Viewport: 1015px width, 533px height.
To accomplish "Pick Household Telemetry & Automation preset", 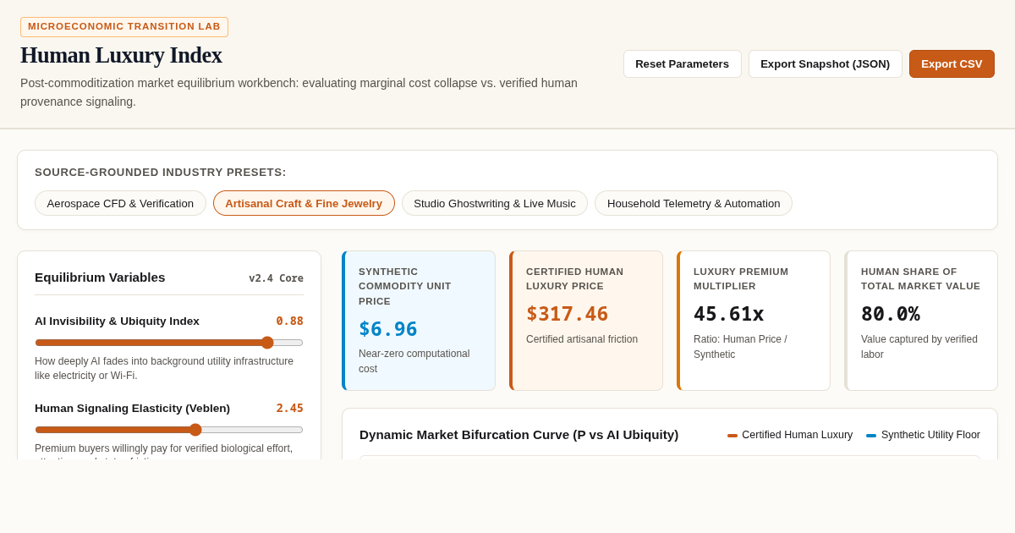I will point(694,203).
